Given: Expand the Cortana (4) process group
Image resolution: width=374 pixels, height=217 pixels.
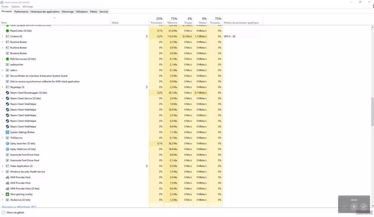Looking at the screenshot, I should 3,36.
